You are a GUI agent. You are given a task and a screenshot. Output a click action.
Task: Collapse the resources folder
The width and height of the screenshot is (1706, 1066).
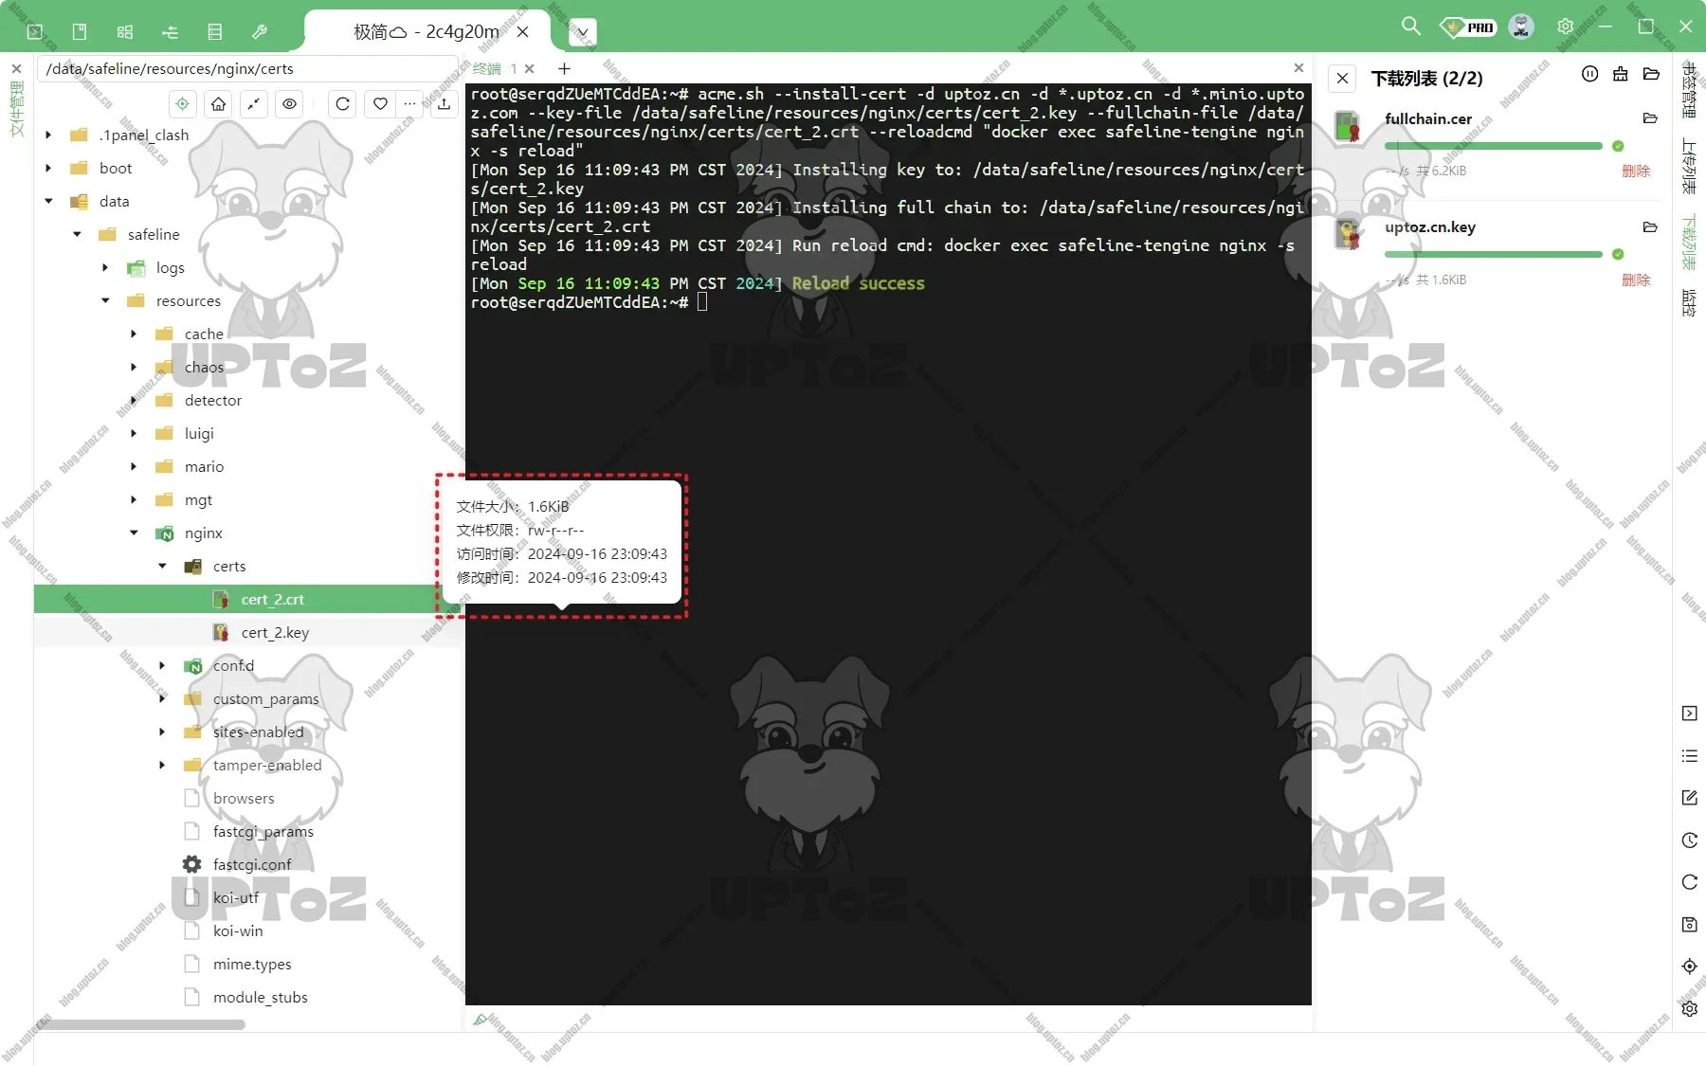coord(105,300)
